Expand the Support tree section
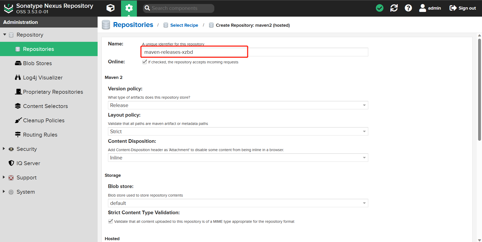Image resolution: width=482 pixels, height=242 pixels. [x=4, y=177]
